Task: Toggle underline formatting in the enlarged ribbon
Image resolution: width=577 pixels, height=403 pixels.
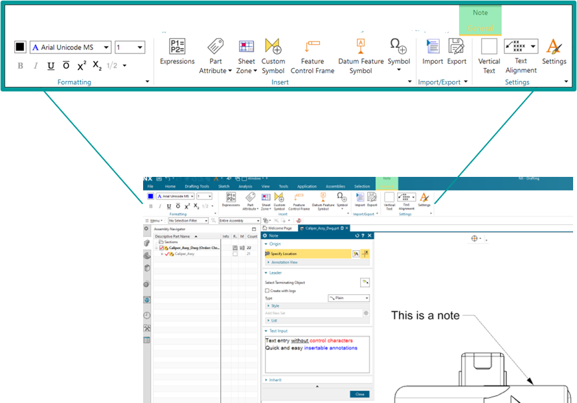Action: coord(51,65)
